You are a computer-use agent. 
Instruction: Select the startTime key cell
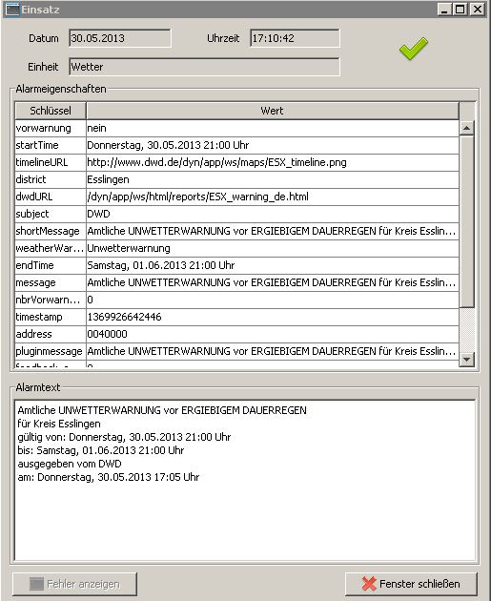click(x=51, y=145)
